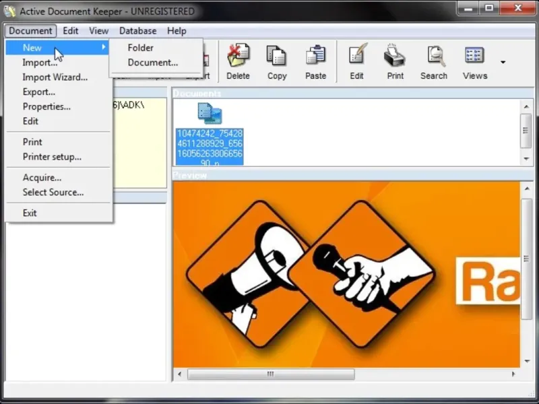Click the Paste toolbar icon
Viewport: 539px width, 404px height.
coord(315,62)
